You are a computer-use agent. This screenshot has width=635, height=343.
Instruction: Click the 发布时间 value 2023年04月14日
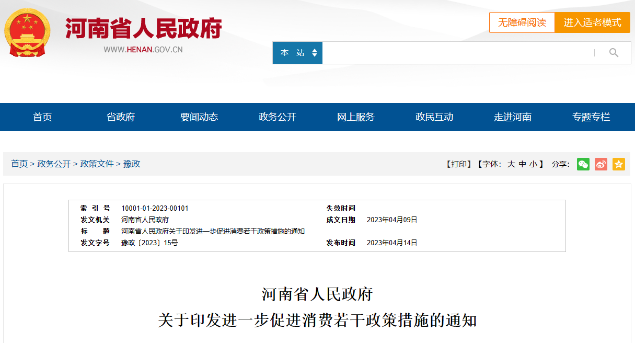[392, 243]
